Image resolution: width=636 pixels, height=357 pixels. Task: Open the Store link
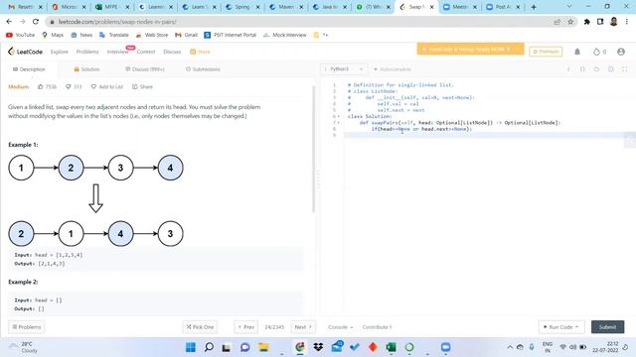point(201,52)
